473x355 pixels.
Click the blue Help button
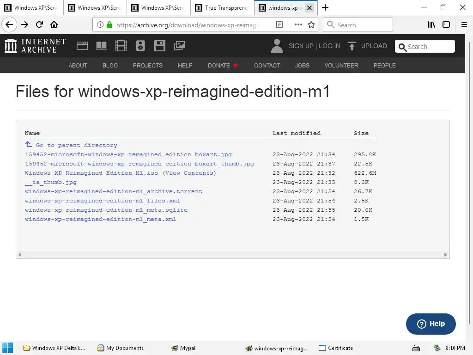coord(431,324)
